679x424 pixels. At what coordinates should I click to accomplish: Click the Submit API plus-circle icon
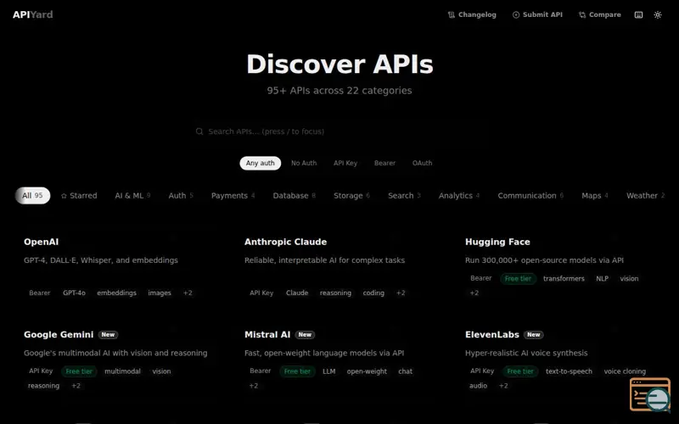[x=516, y=14]
